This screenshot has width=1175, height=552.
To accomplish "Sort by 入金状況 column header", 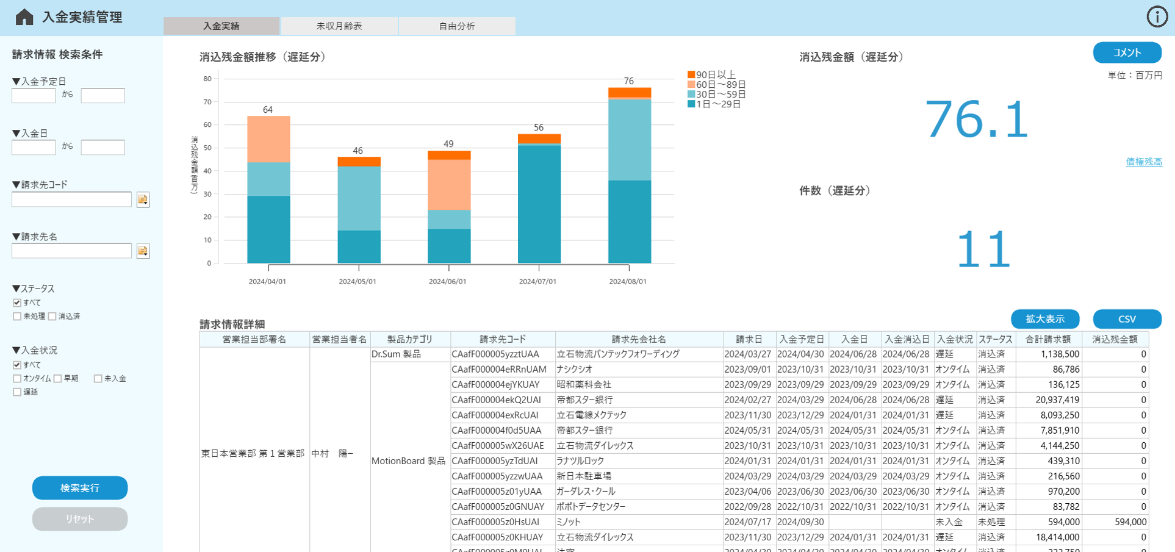I will pos(955,339).
